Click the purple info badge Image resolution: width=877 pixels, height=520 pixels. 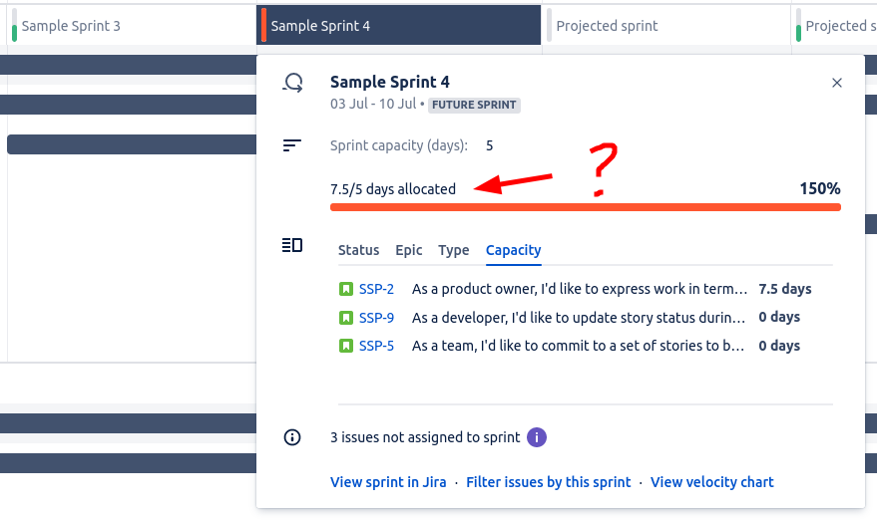pyautogui.click(x=537, y=437)
